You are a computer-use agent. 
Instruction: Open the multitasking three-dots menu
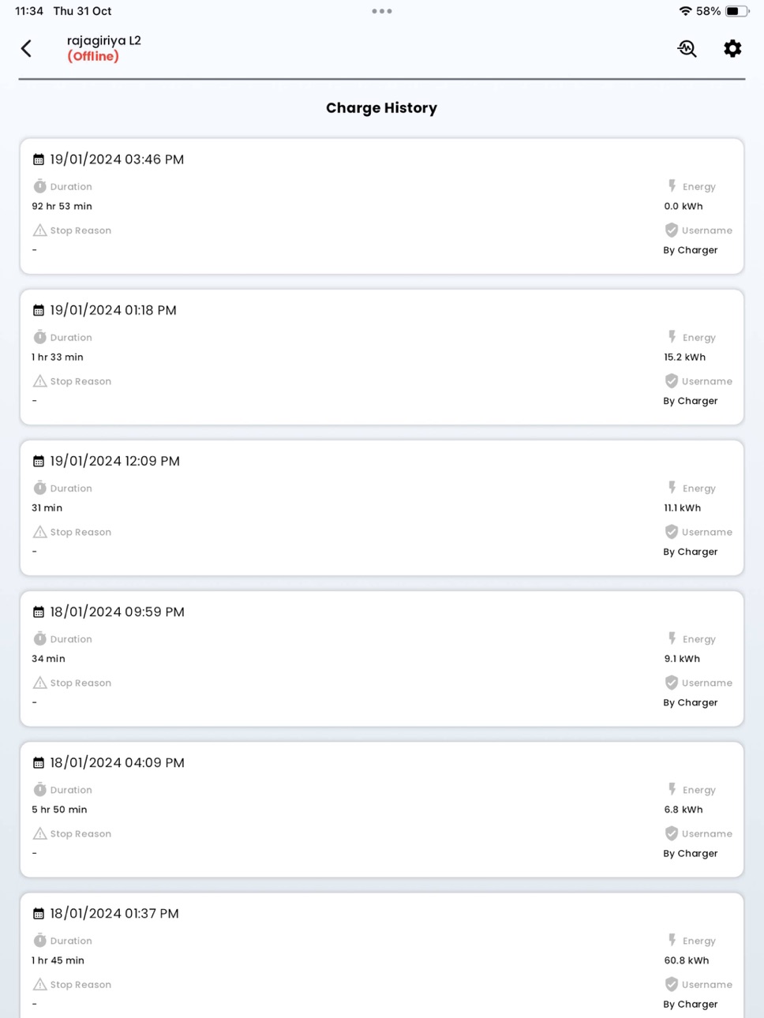[382, 11]
